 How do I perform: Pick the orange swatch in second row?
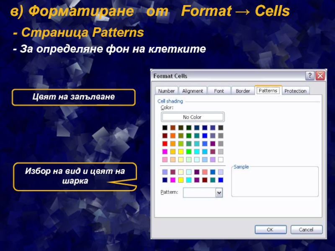173,136
